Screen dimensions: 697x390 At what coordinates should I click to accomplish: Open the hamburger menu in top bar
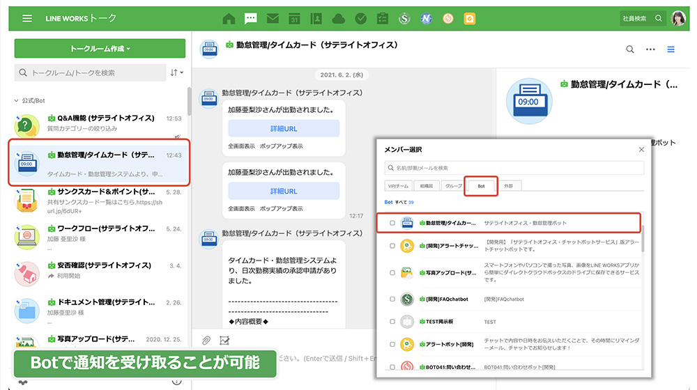click(27, 18)
